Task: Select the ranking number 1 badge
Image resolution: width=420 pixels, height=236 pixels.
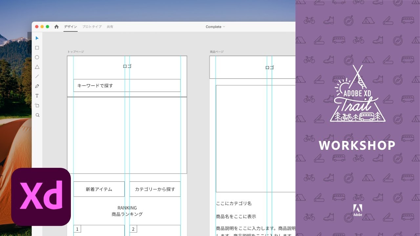Action: (77, 229)
